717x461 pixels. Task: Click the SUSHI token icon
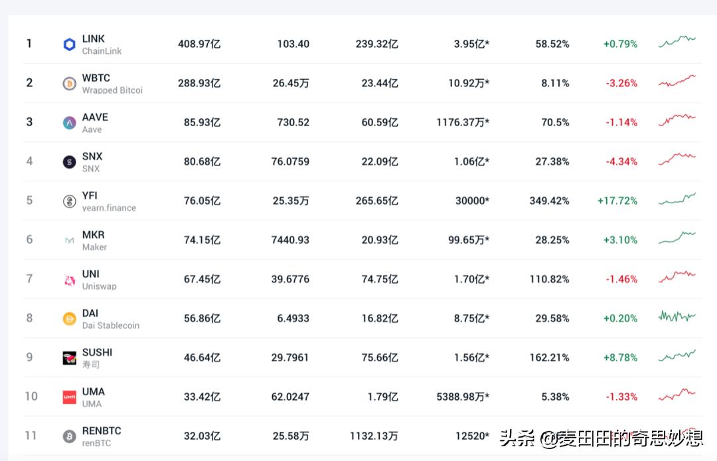pyautogui.click(x=69, y=358)
